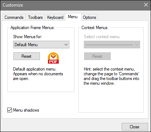
Task: Click the 'Application Frame Menus:' group title
Action: coord(33,28)
